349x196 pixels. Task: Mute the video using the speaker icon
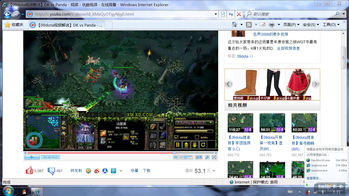tap(176, 157)
